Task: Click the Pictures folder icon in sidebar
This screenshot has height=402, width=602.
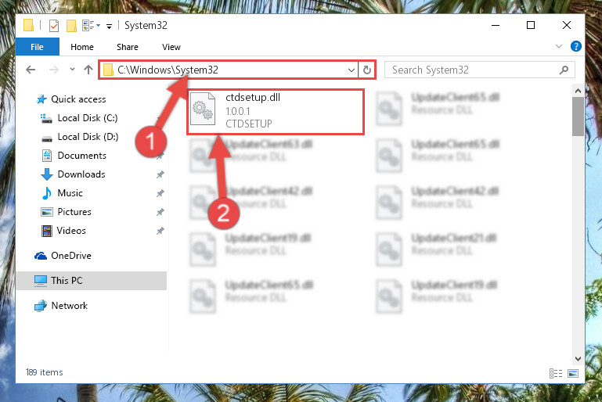Action: 47,212
